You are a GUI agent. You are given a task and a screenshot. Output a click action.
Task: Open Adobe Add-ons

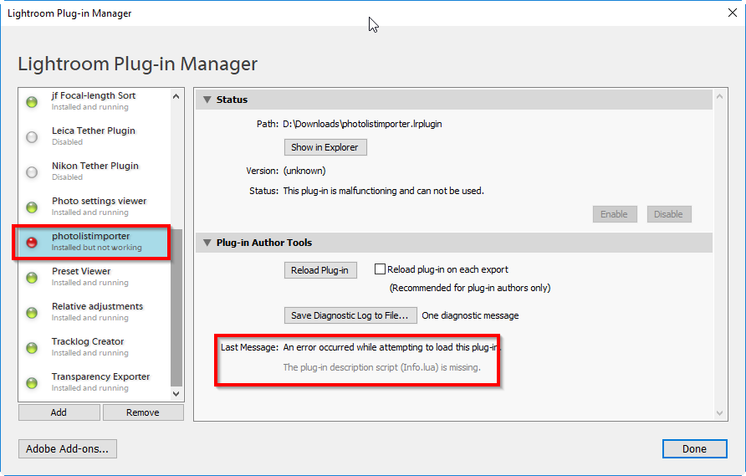pyautogui.click(x=68, y=449)
